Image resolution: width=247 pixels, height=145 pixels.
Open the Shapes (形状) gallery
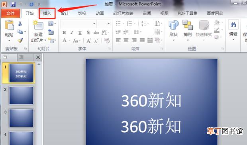174,30
